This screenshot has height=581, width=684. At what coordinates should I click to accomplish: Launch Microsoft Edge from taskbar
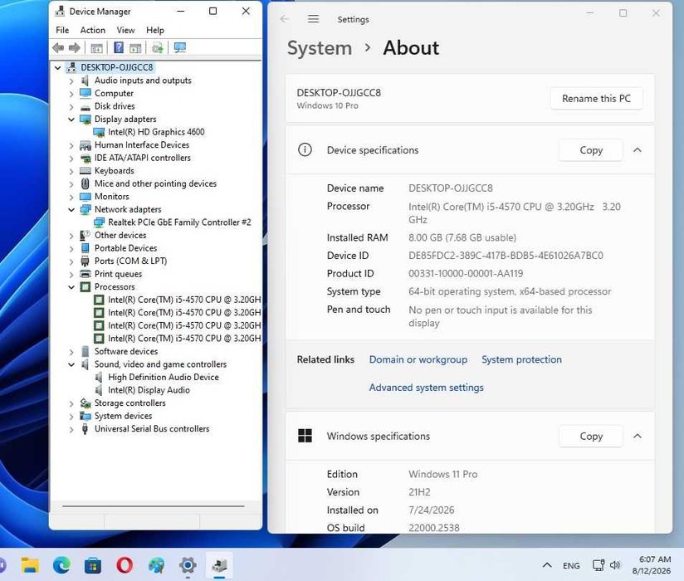(x=61, y=565)
